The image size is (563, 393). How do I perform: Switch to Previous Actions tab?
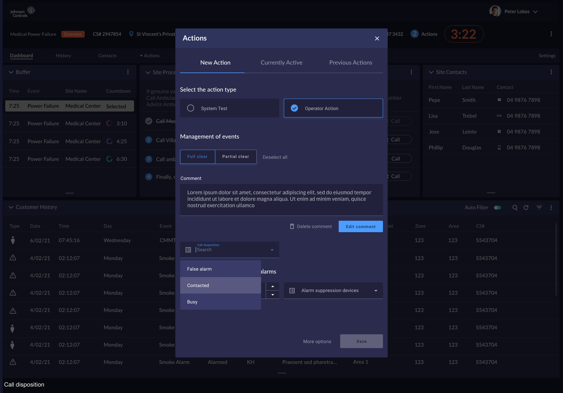click(x=350, y=63)
